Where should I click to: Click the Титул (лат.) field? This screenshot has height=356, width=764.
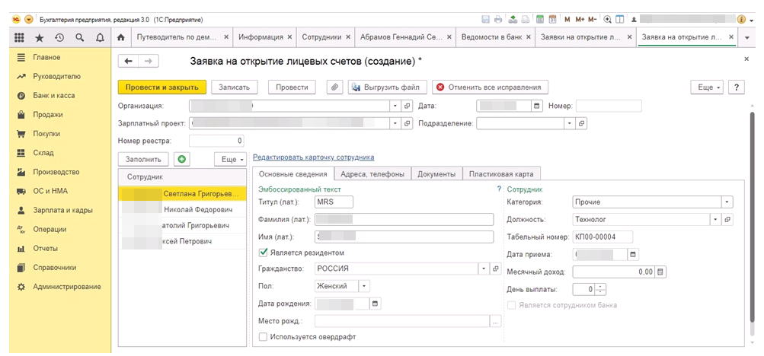tap(334, 202)
